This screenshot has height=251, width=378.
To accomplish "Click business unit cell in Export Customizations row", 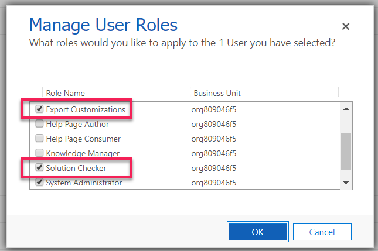I will click(213, 110).
